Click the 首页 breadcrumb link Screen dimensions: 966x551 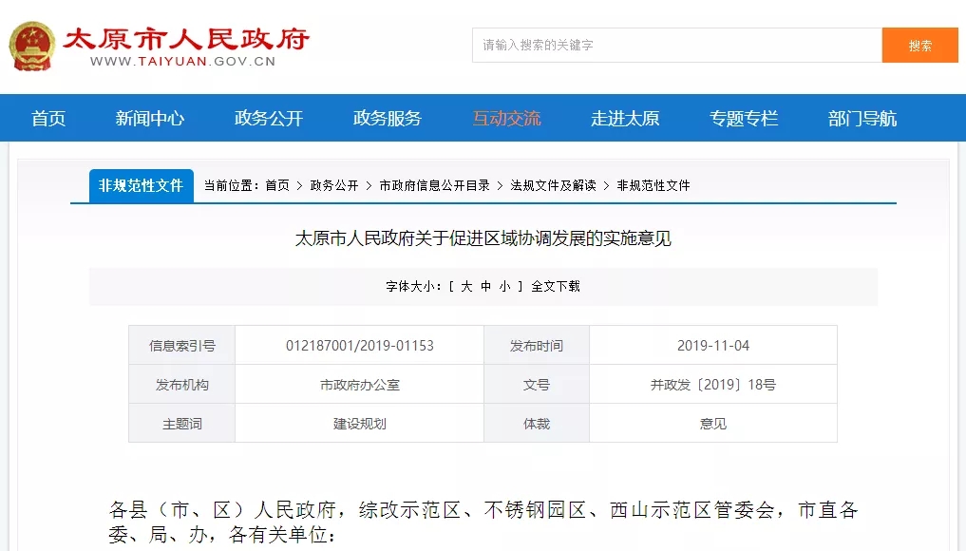pyautogui.click(x=277, y=186)
